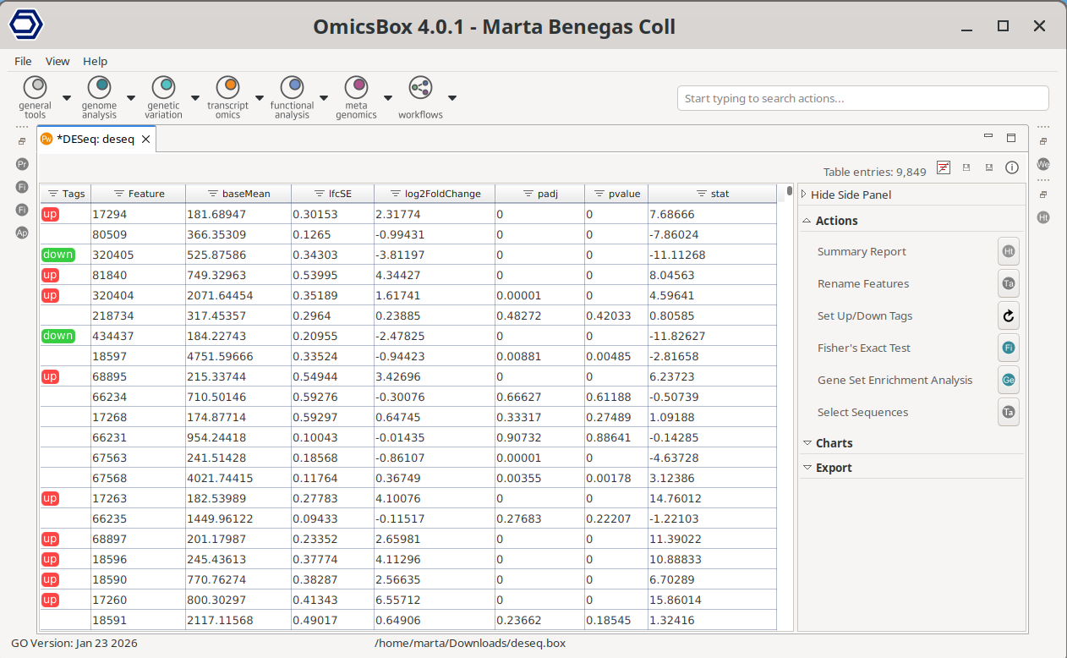Click the Set Up/Down Tags refresh icon
Screen dimensions: 1067x658
click(1008, 315)
